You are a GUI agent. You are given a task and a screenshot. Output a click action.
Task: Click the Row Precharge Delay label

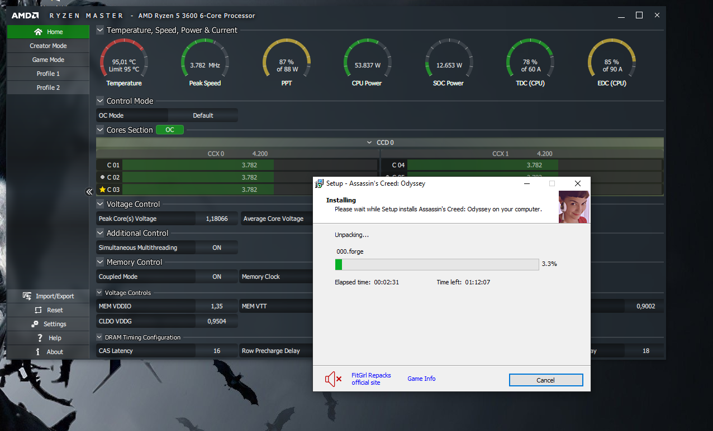(270, 351)
